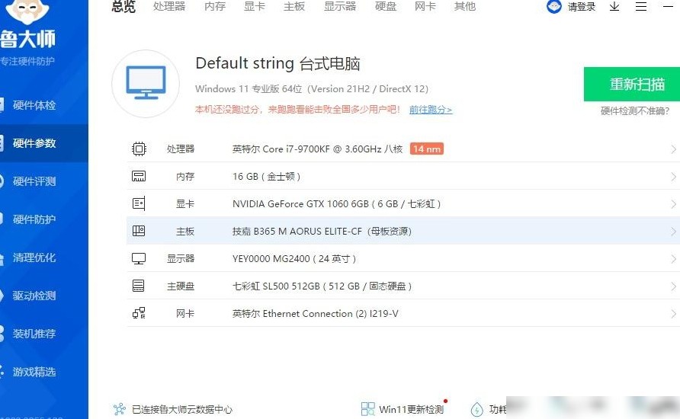The height and width of the screenshot is (419, 680).
Task: Expand the 内存 row chevron
Action: click(x=673, y=177)
